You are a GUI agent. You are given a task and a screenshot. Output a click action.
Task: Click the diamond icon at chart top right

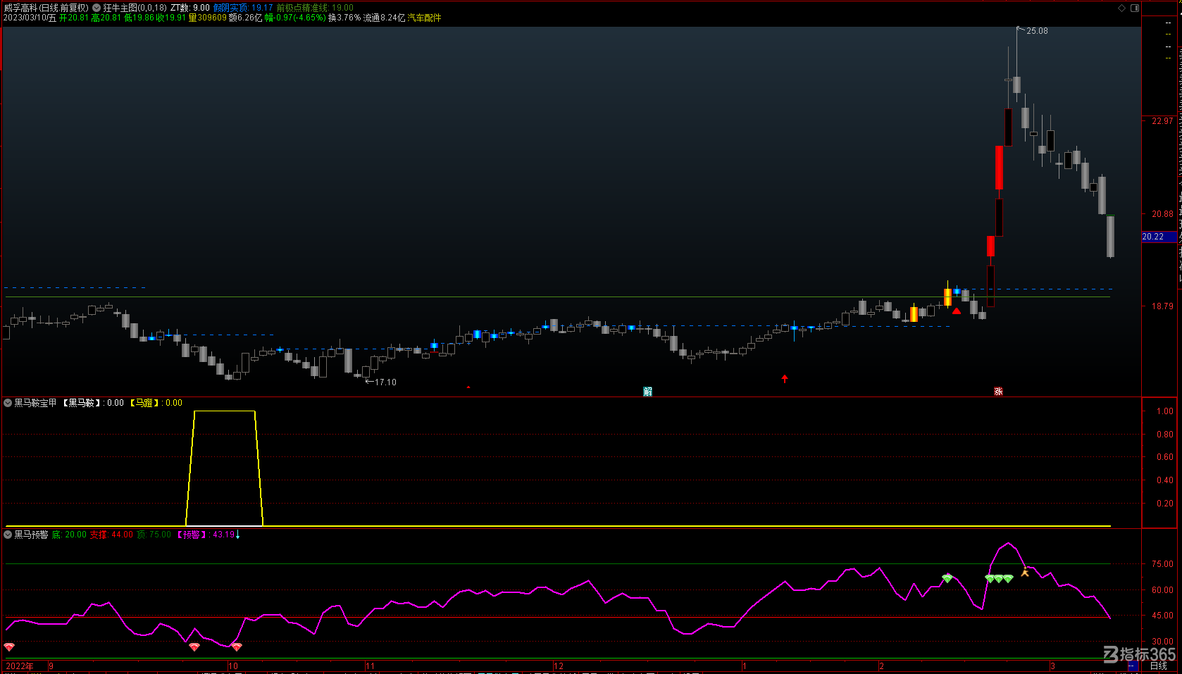pos(1122,8)
